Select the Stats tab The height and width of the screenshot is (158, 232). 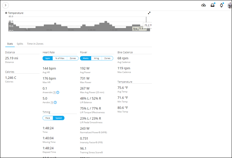10,44
